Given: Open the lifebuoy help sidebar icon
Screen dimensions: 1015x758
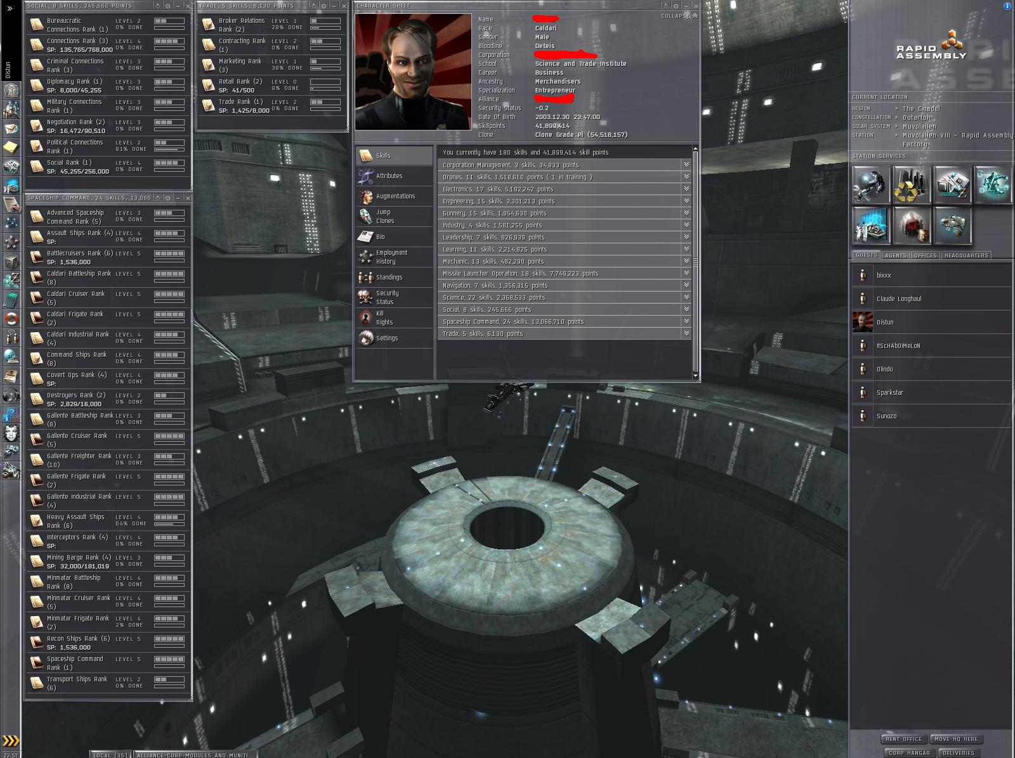Looking at the screenshot, I should 11,318.
